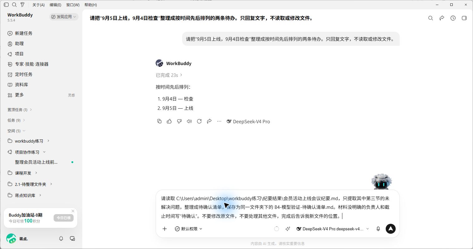
Task: Open notifications bell icon at bottom left
Action: pos(61,238)
